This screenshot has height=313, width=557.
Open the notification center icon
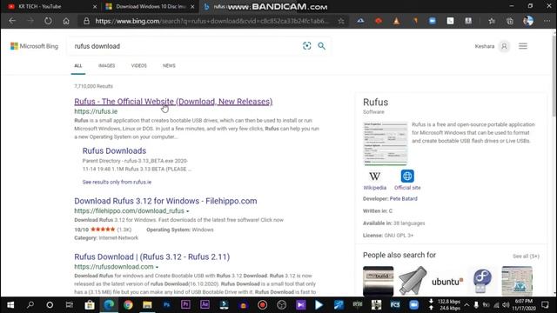pyautogui.click(x=546, y=305)
